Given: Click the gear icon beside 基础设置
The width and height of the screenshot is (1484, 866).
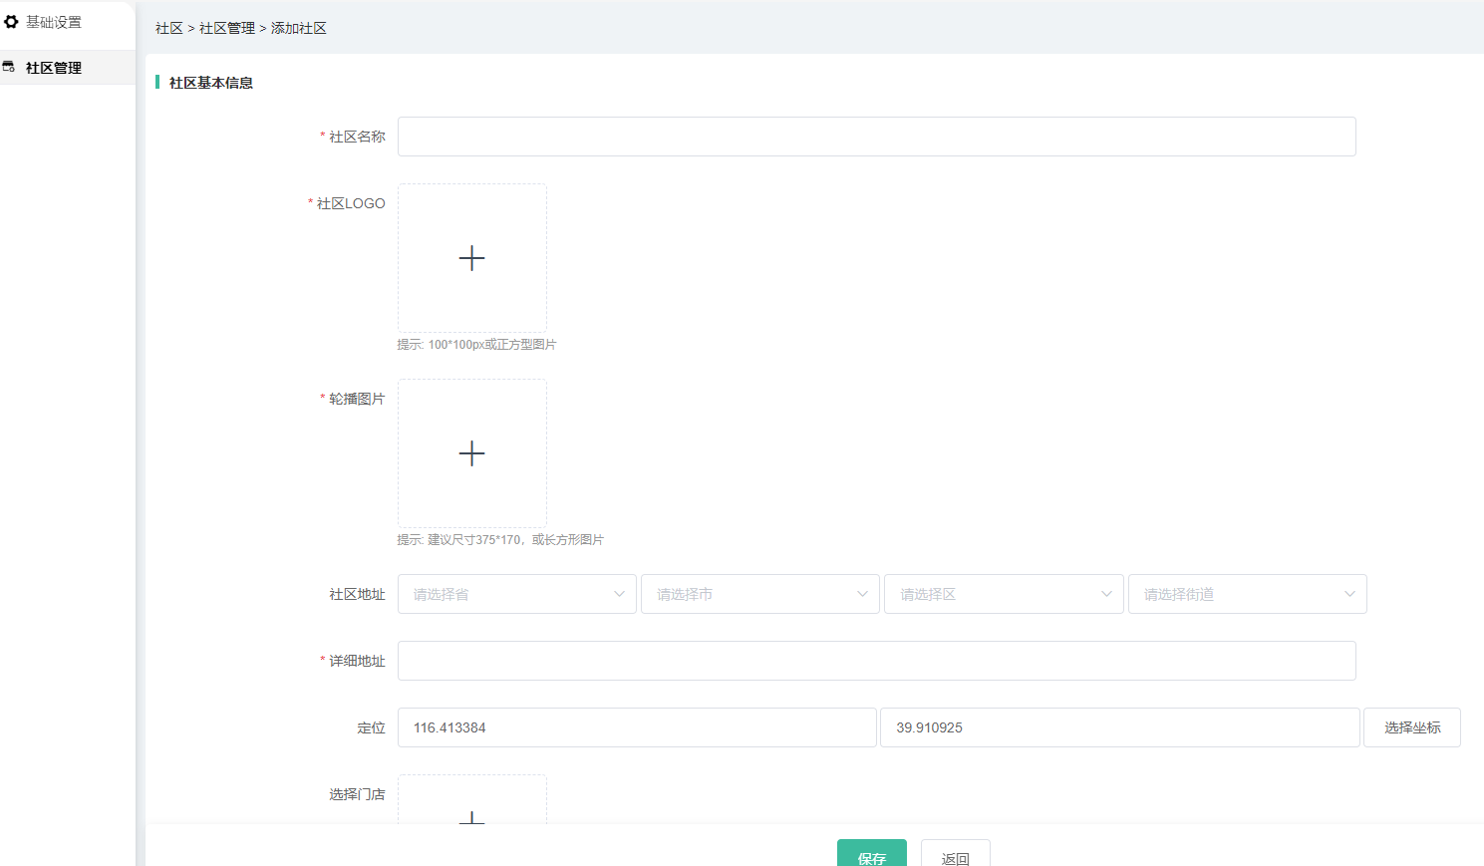Looking at the screenshot, I should pos(11,22).
